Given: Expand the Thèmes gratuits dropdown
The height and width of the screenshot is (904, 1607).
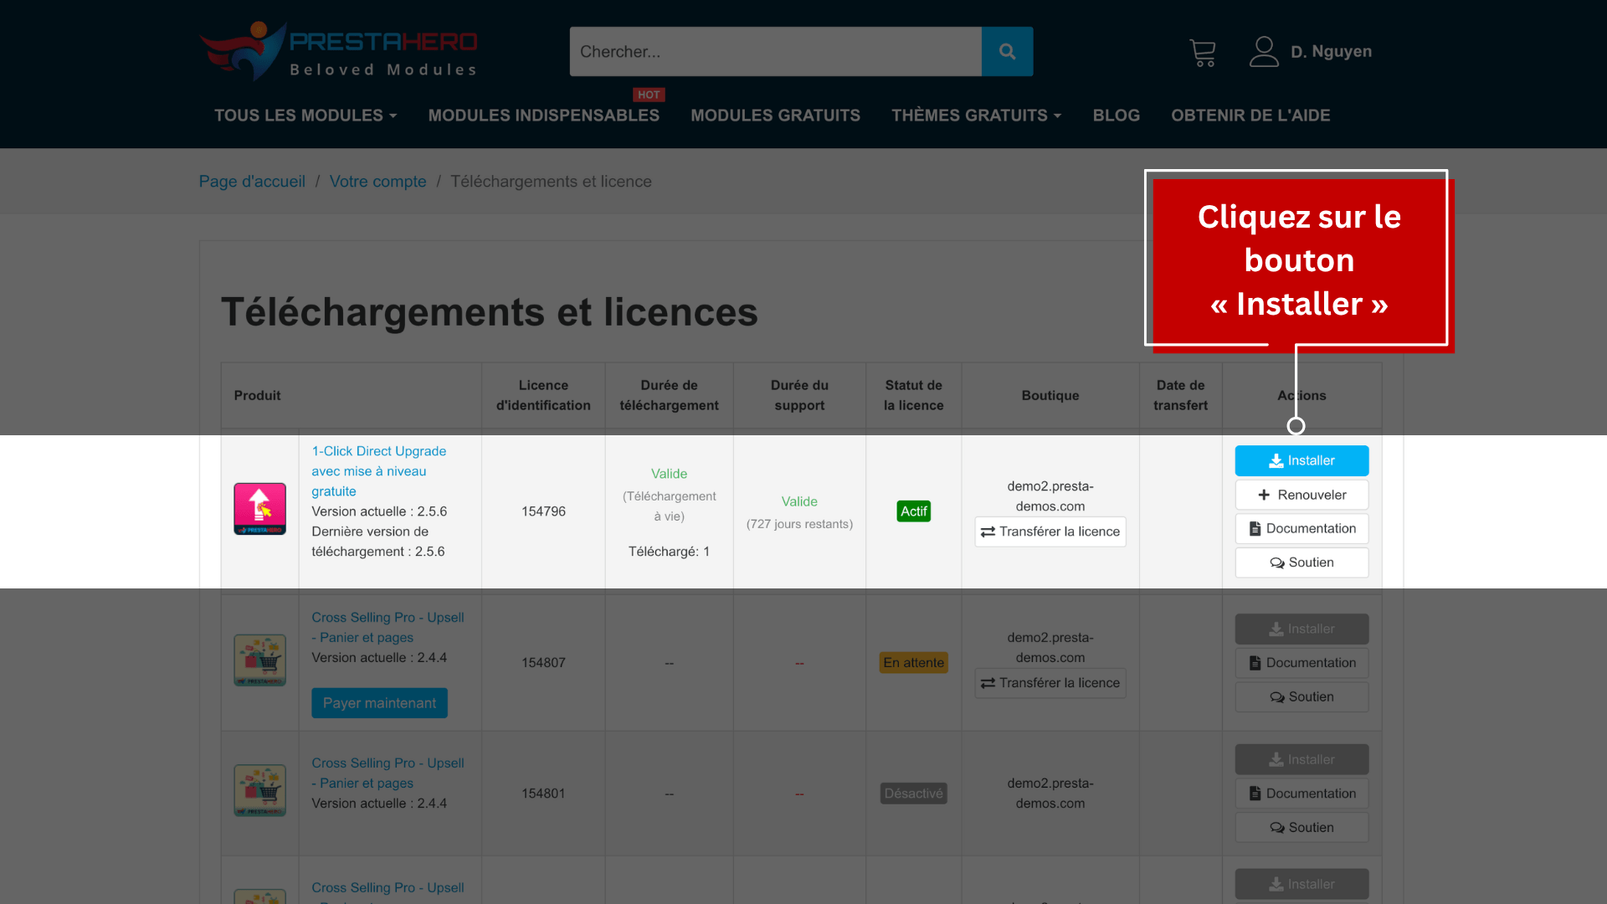Looking at the screenshot, I should click(x=976, y=116).
